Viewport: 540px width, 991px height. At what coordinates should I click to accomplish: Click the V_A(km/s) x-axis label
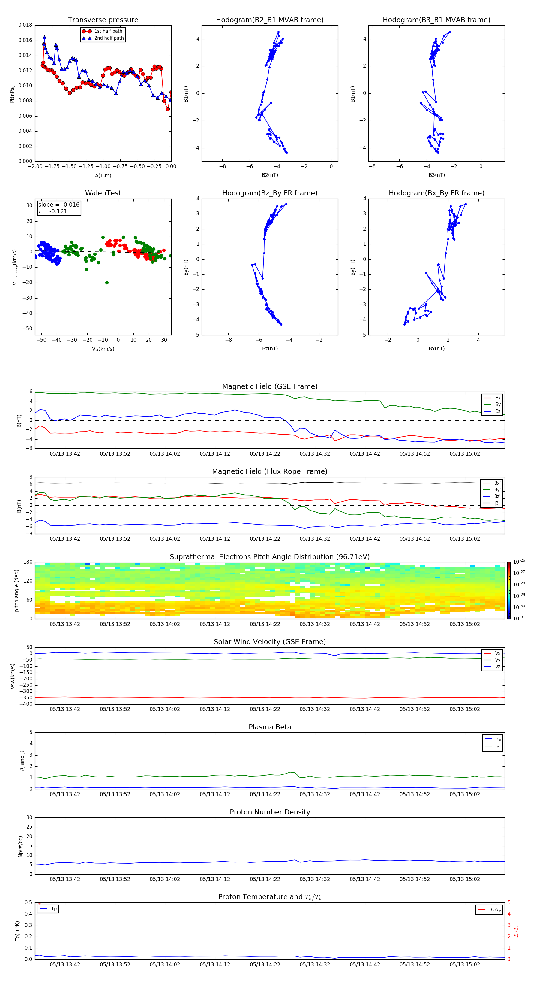103,349
